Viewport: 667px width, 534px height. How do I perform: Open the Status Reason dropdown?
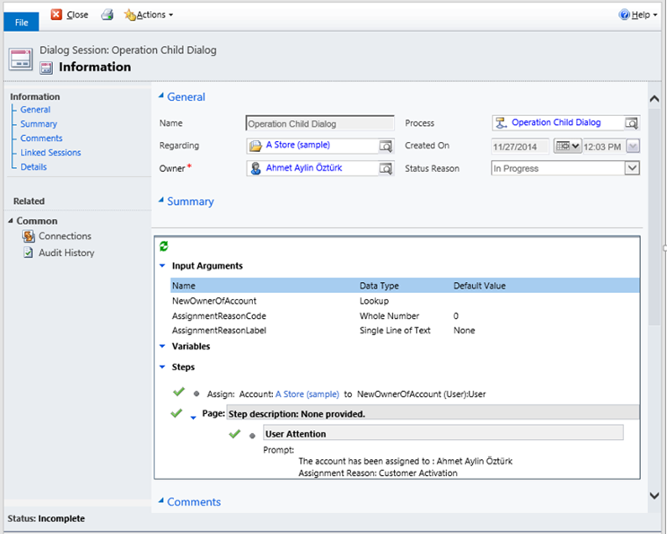632,168
